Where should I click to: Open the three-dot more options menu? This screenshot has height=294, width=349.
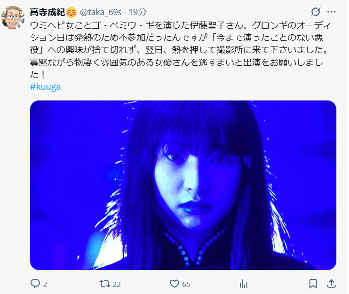tap(332, 12)
